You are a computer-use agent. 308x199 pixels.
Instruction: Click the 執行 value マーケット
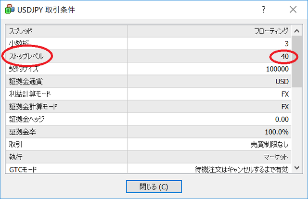tap(275, 157)
